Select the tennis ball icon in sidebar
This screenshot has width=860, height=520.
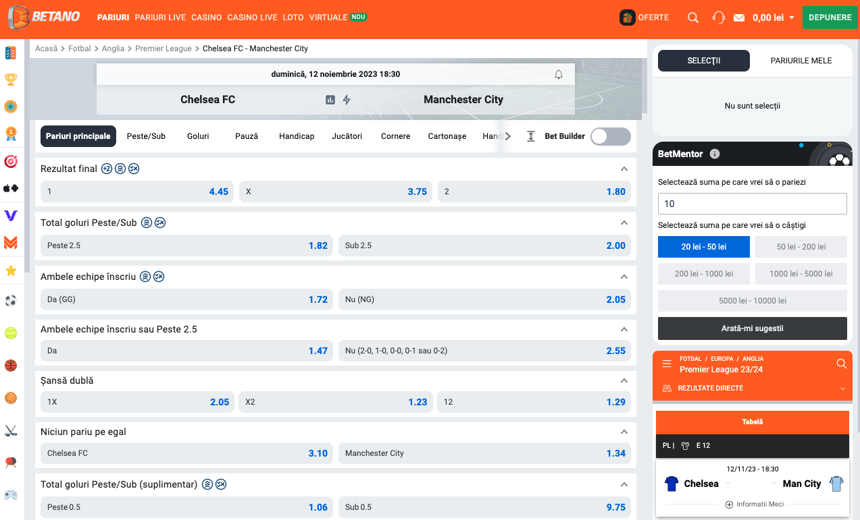(11, 333)
